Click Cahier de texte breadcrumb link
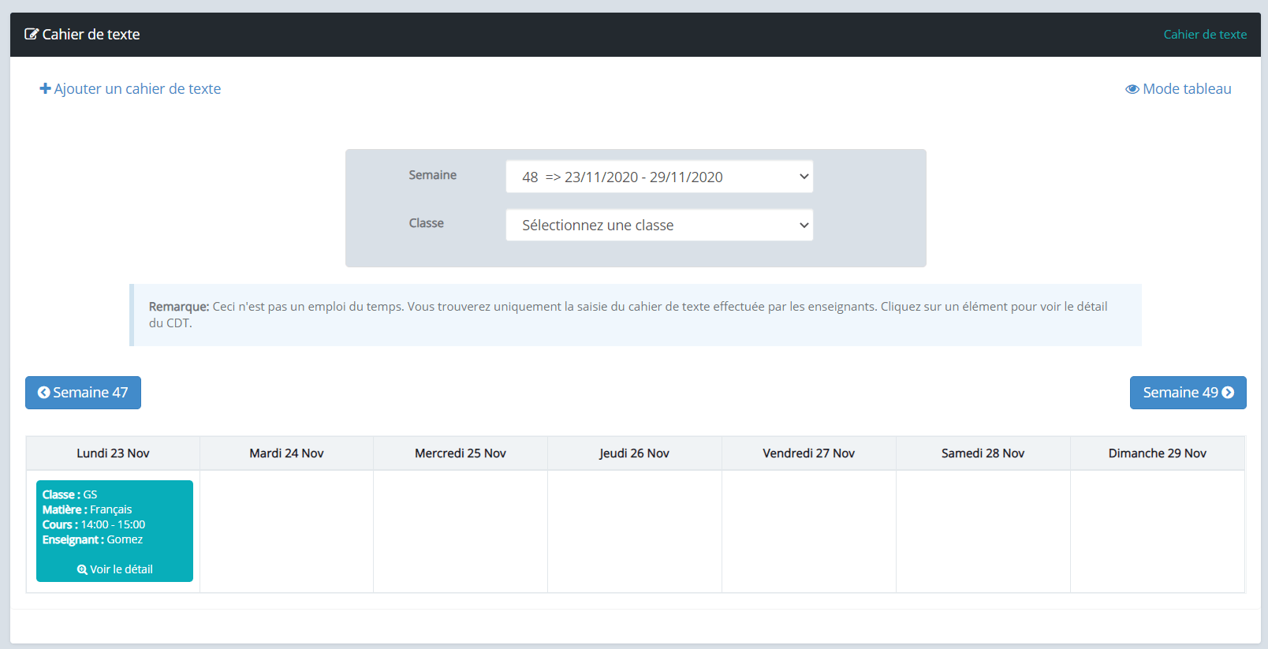 coord(1205,35)
